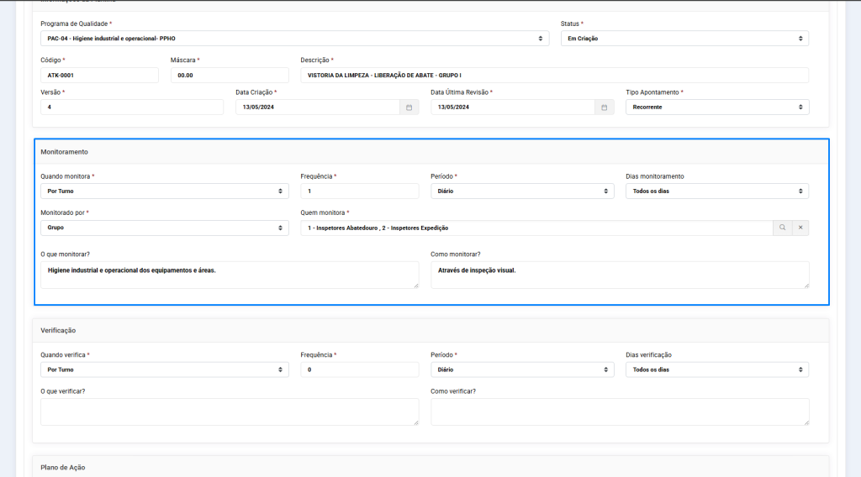
Task: Click the Código field containing ATK-0001
Action: (99, 76)
